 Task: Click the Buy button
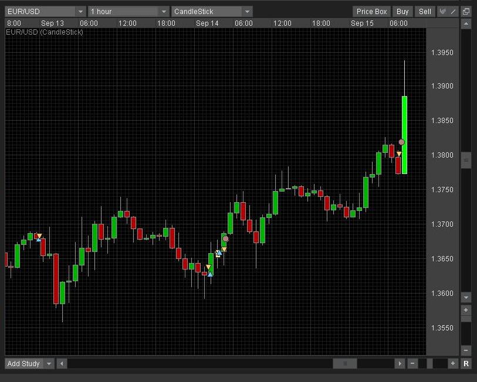point(402,12)
